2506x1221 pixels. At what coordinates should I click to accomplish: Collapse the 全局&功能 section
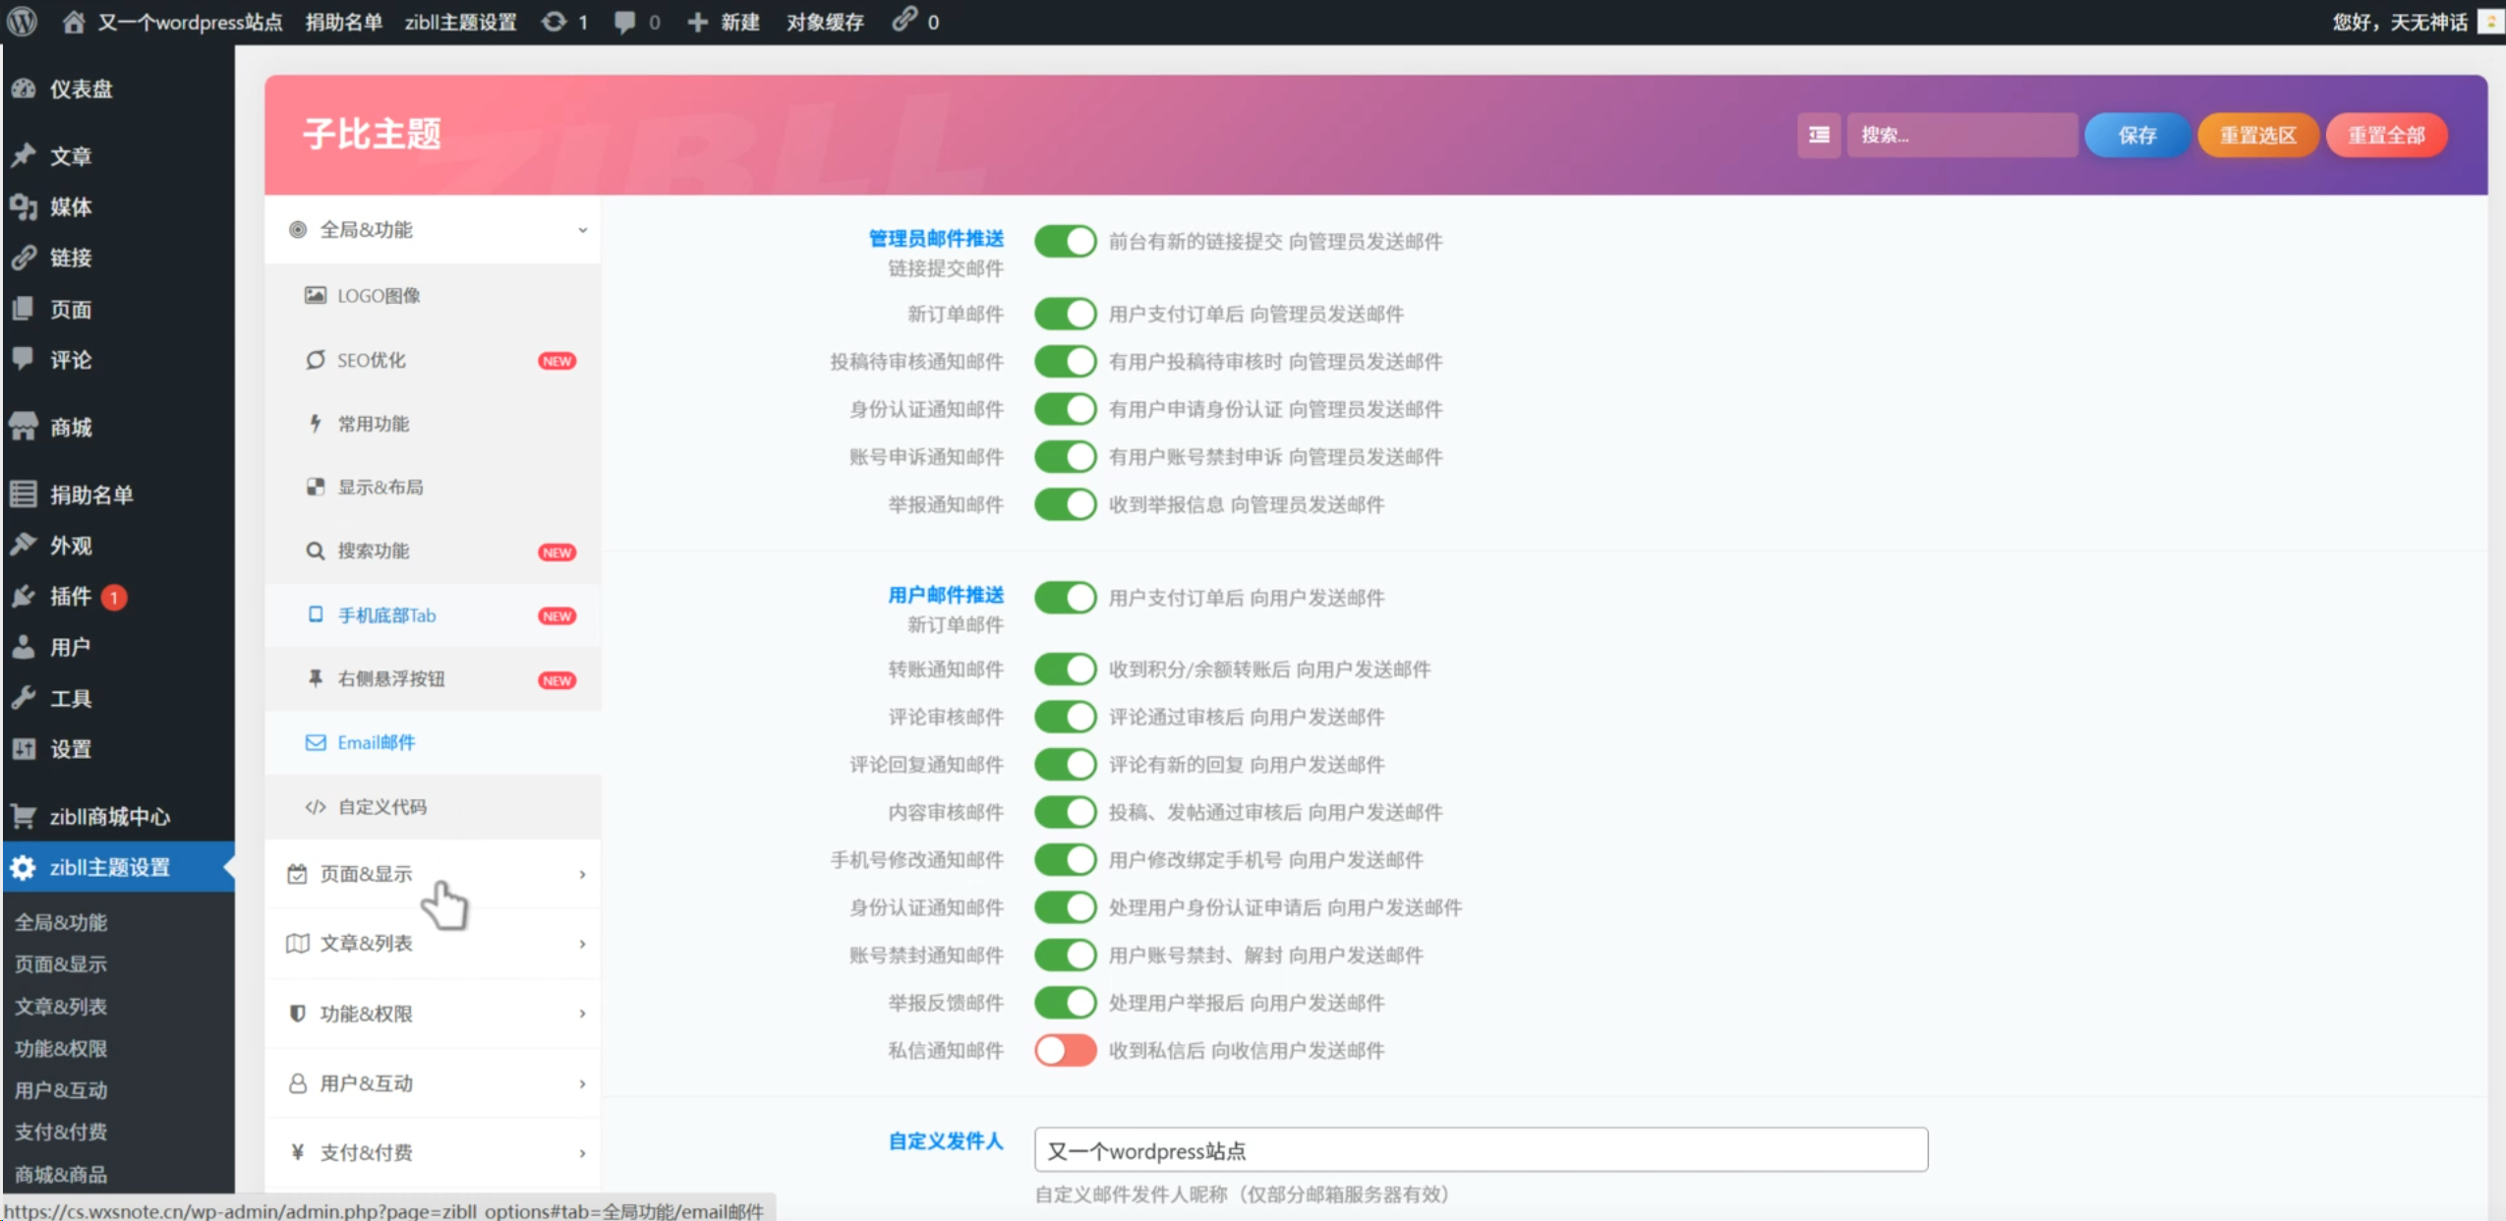[x=433, y=229]
